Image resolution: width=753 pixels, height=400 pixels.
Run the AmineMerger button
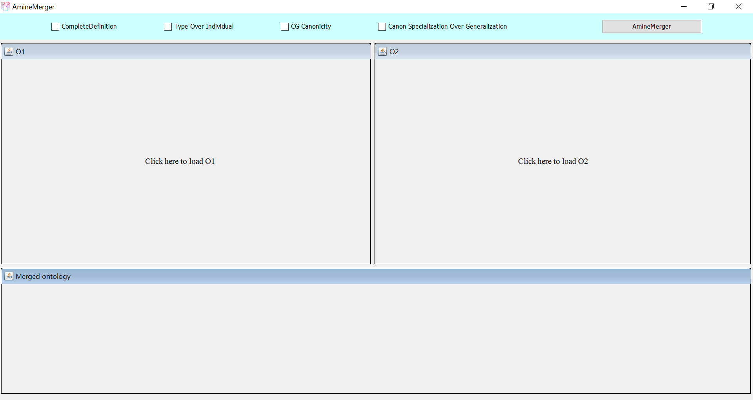651,26
